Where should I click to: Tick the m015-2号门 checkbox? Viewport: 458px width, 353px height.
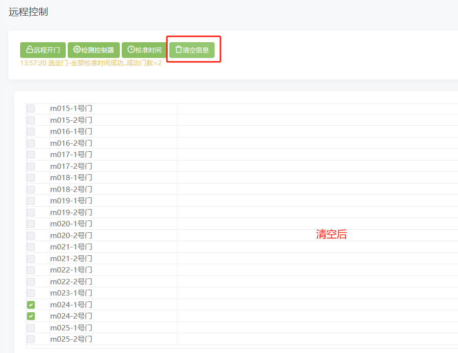[x=31, y=120]
